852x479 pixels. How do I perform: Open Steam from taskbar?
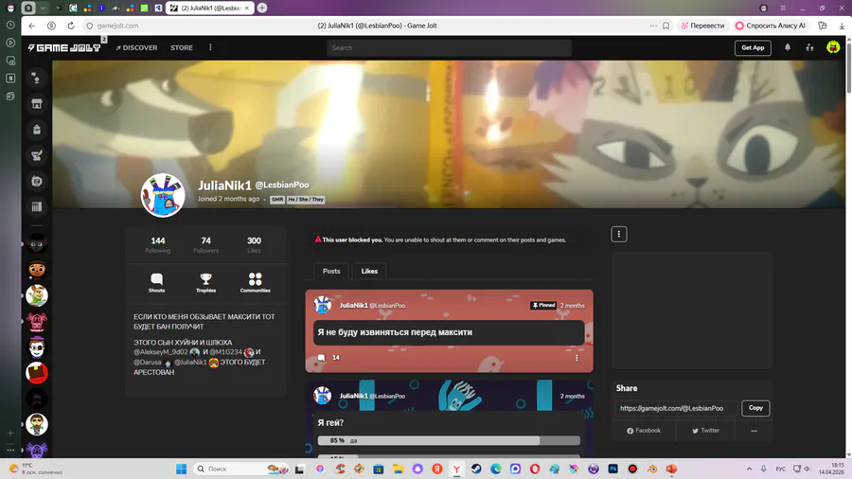(x=476, y=469)
